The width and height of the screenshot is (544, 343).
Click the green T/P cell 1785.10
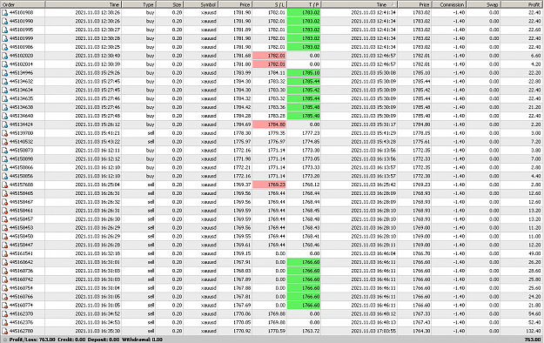point(304,73)
